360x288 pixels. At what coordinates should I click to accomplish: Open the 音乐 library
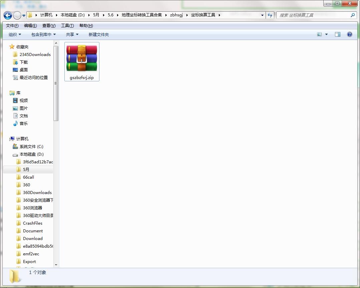pos(20,123)
